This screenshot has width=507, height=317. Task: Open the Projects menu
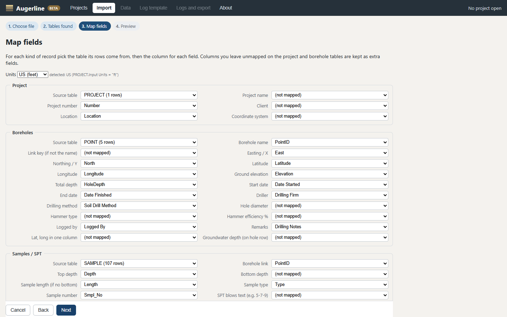point(79,8)
